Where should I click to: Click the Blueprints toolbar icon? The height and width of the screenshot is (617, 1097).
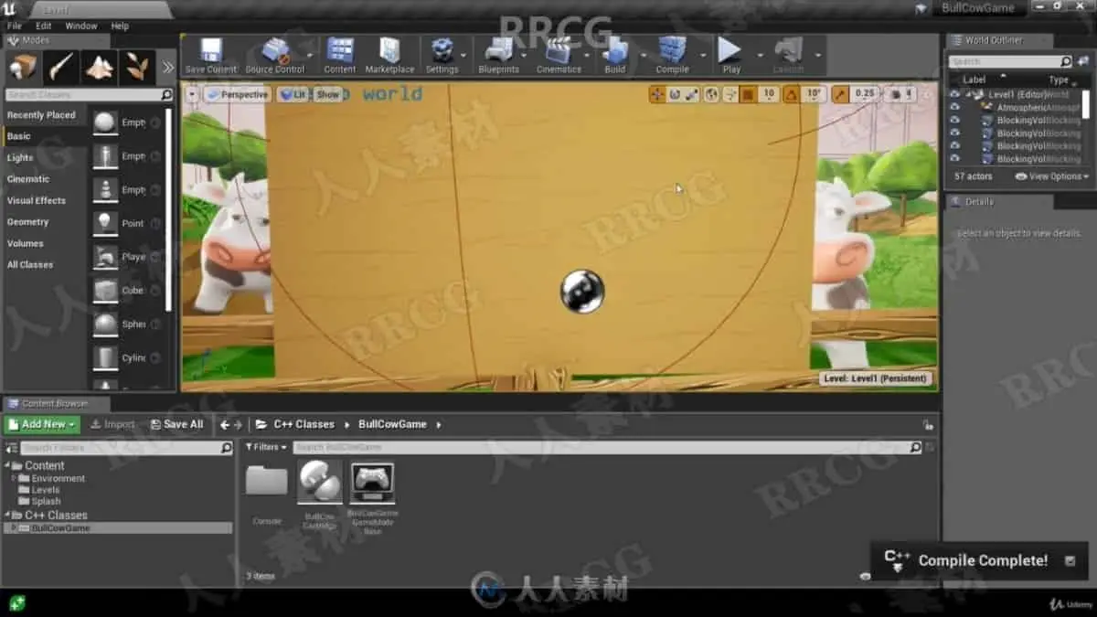[x=498, y=56]
